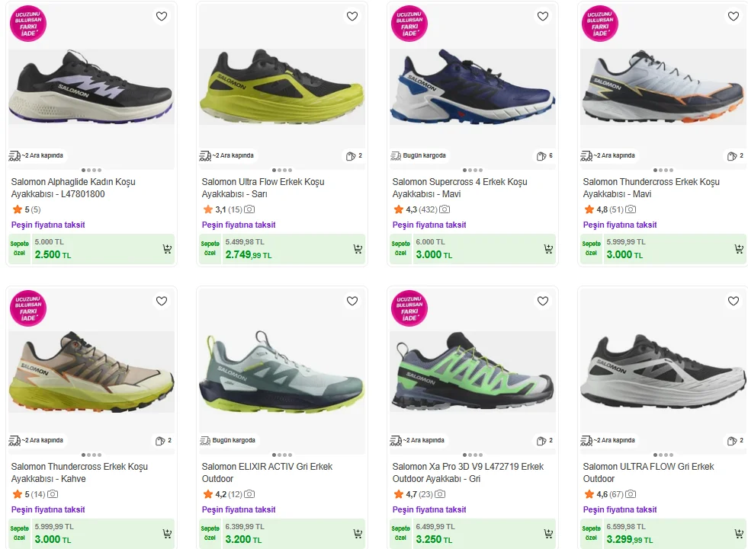Open the 432 reviews of Supercross 4
This screenshot has width=748, height=549.
point(428,209)
